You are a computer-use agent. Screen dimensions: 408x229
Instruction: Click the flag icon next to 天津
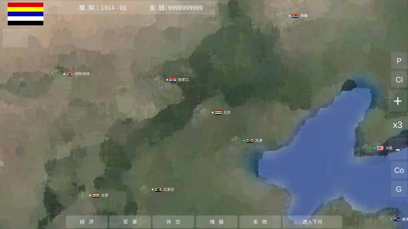250,140
